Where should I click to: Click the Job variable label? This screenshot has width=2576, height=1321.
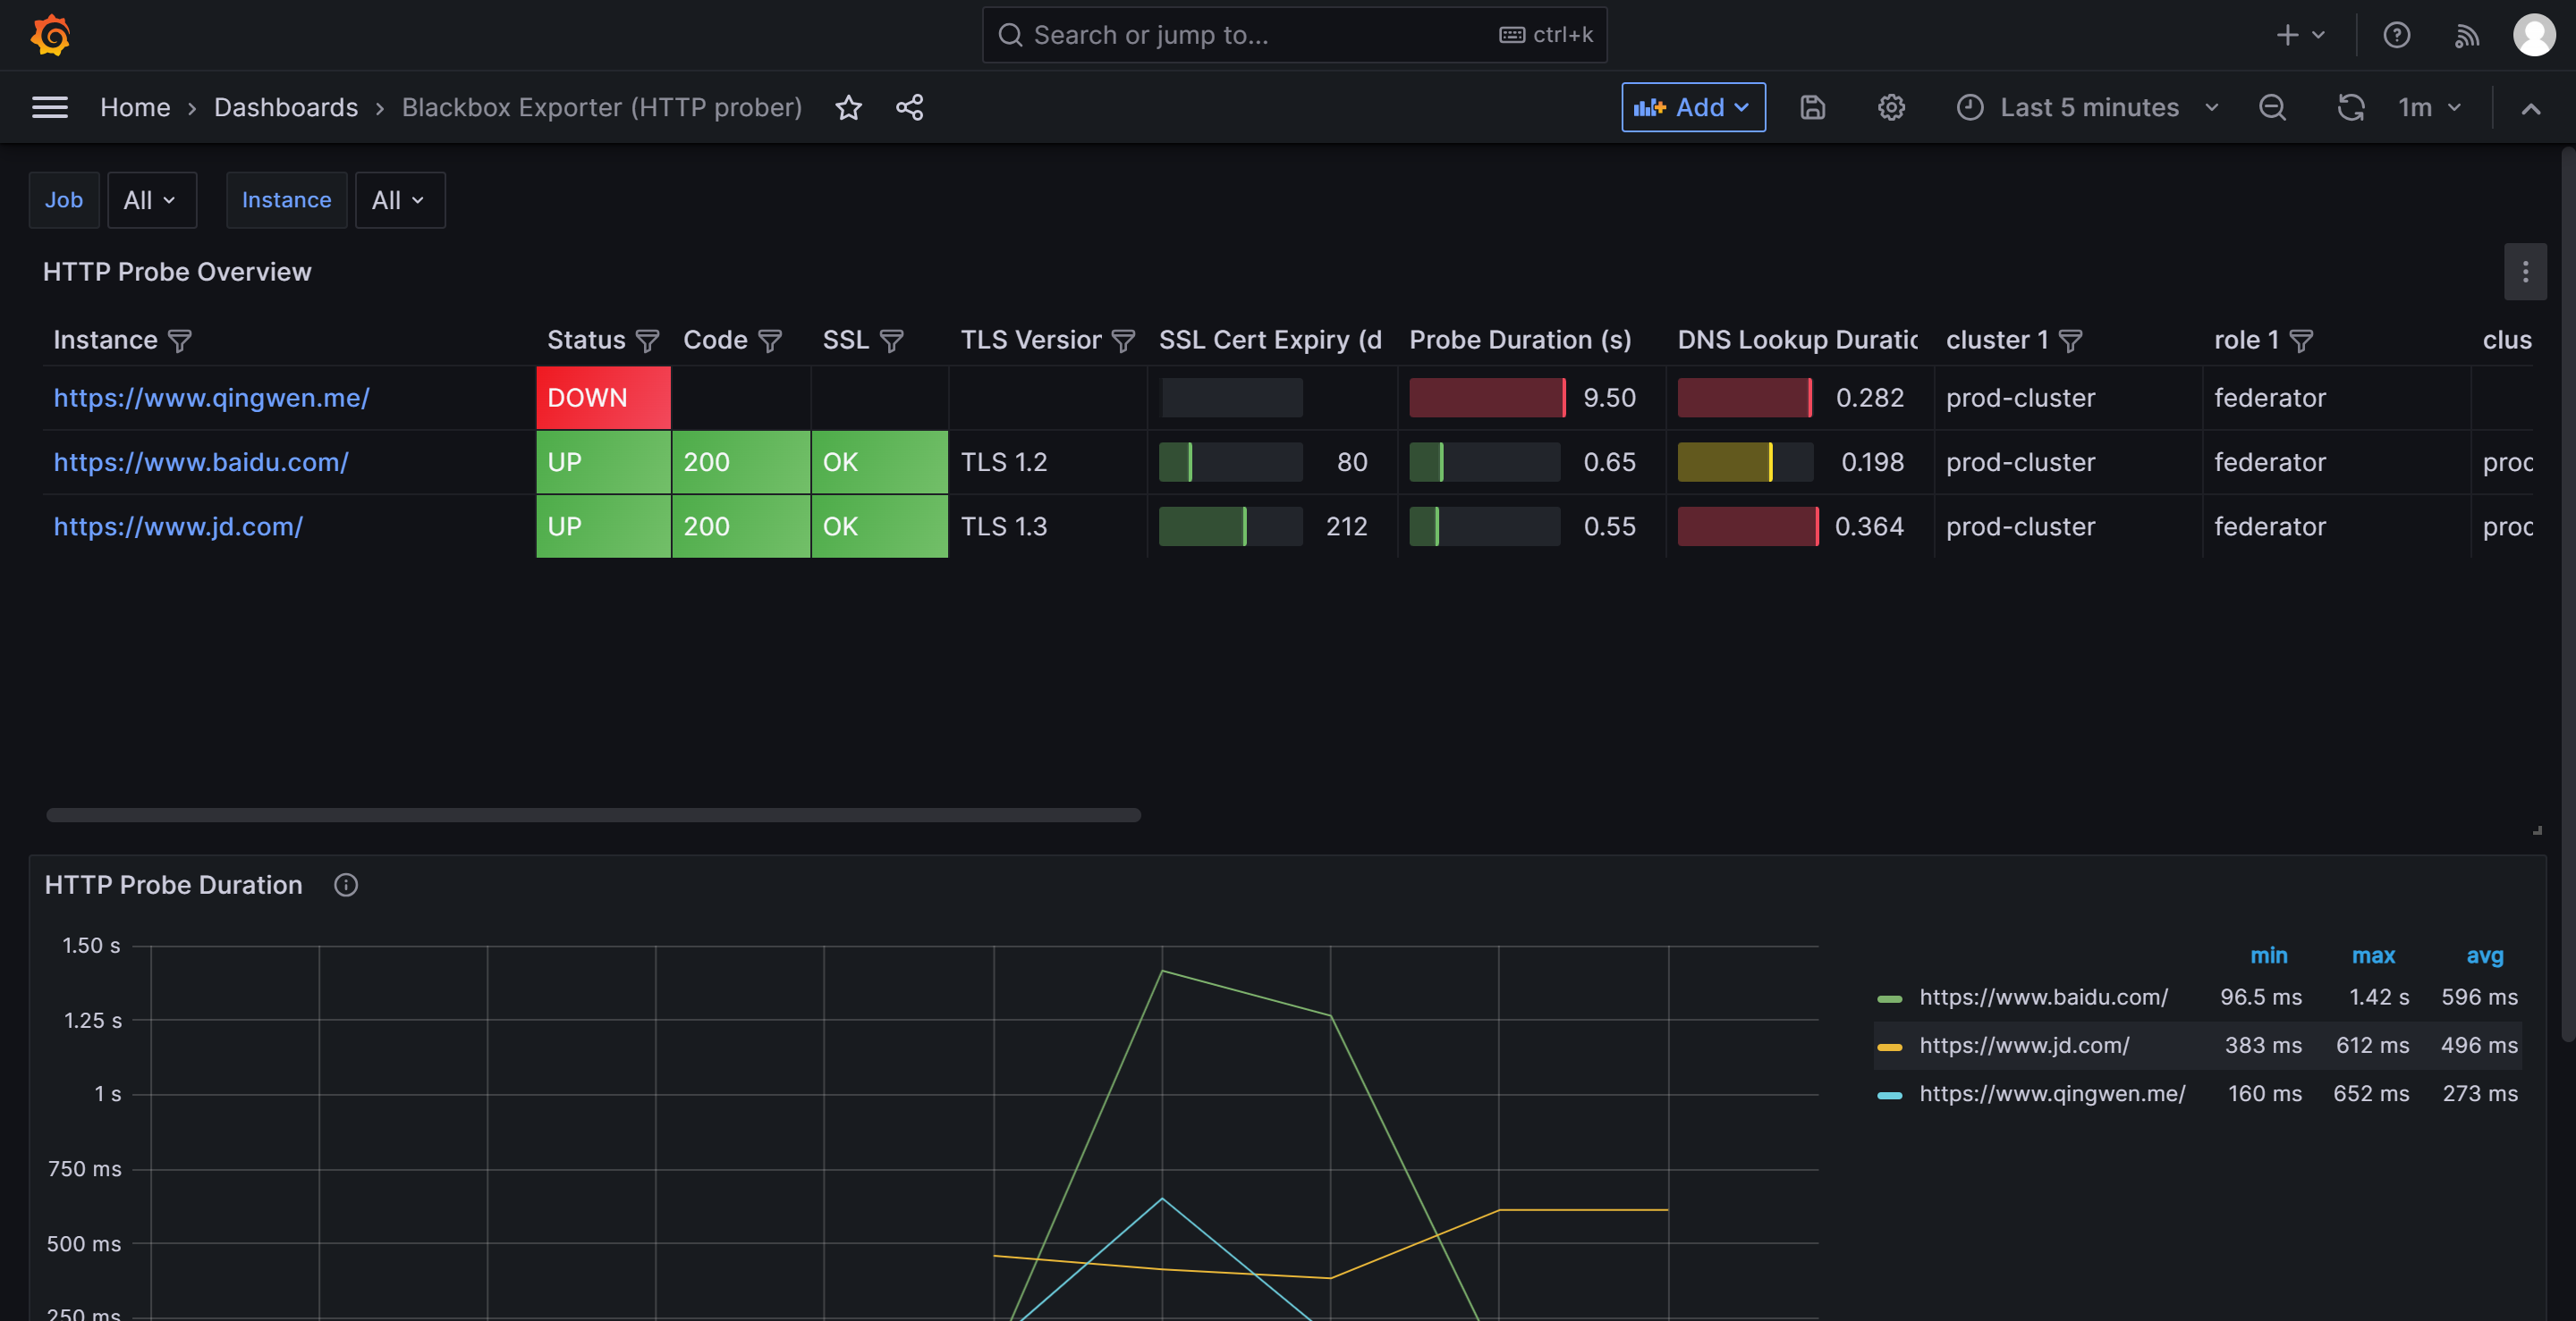[x=64, y=200]
